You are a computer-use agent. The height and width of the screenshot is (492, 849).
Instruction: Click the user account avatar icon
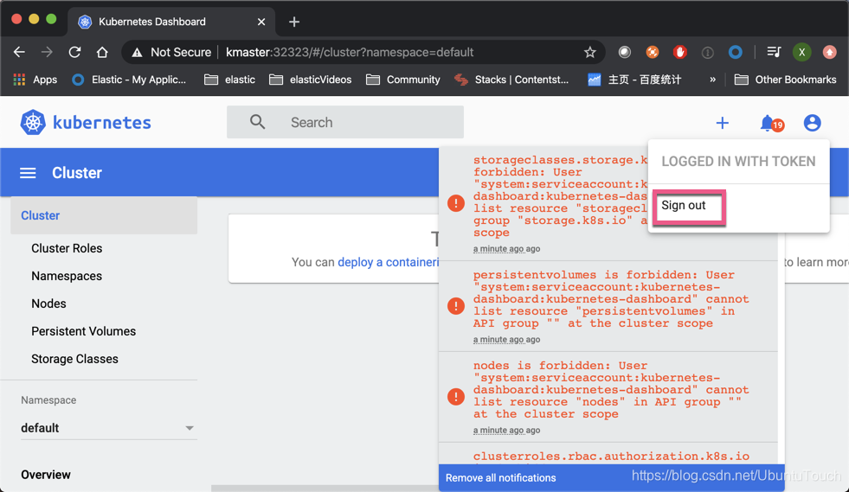(x=812, y=123)
